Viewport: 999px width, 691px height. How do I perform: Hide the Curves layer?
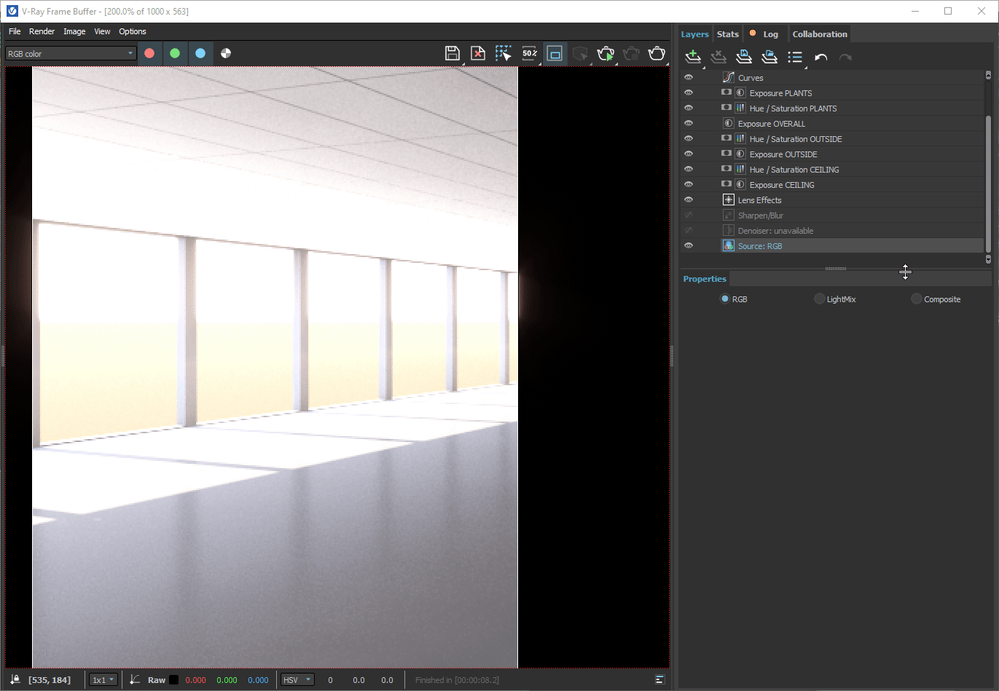click(689, 77)
